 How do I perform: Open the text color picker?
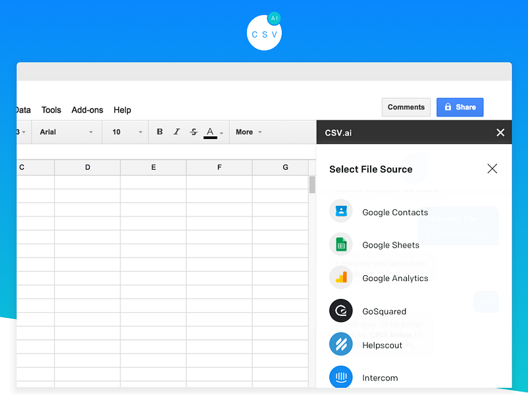pyautogui.click(x=211, y=132)
